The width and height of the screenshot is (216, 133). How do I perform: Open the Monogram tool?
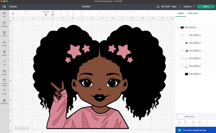[x=4, y=102]
